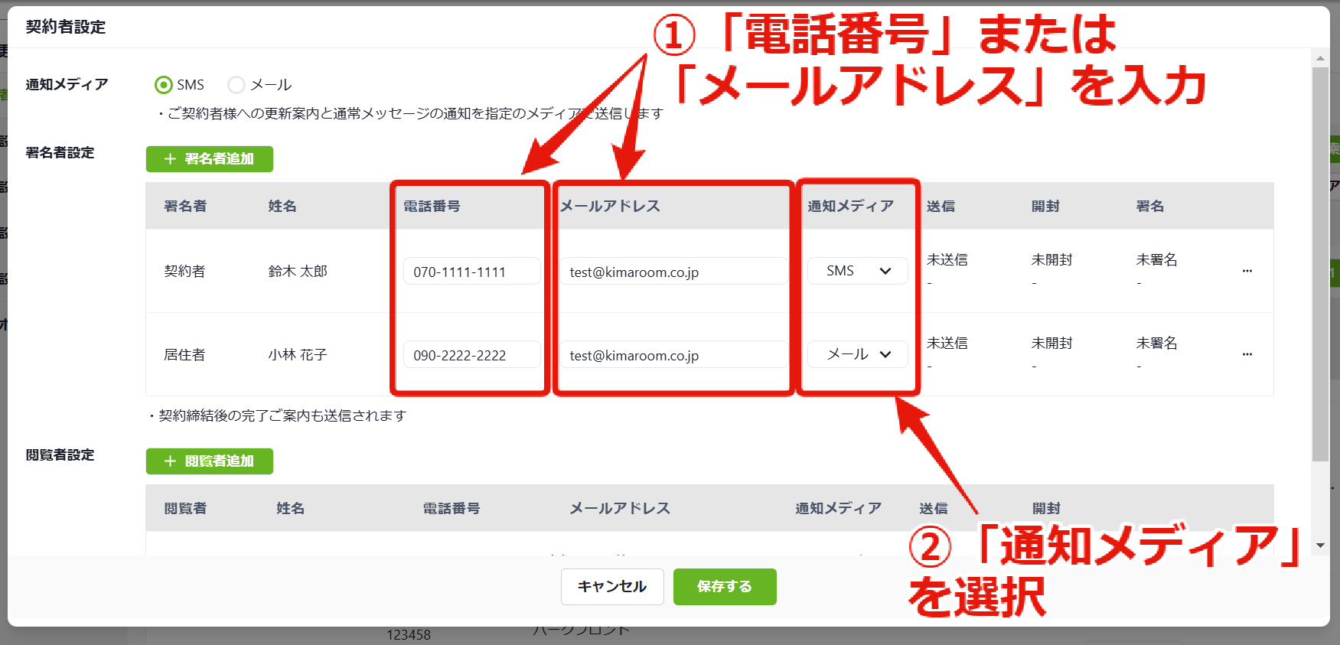Screen dimensions: 1340x645
Task: Click the メールアドレス header in viewer table
Action: point(620,509)
